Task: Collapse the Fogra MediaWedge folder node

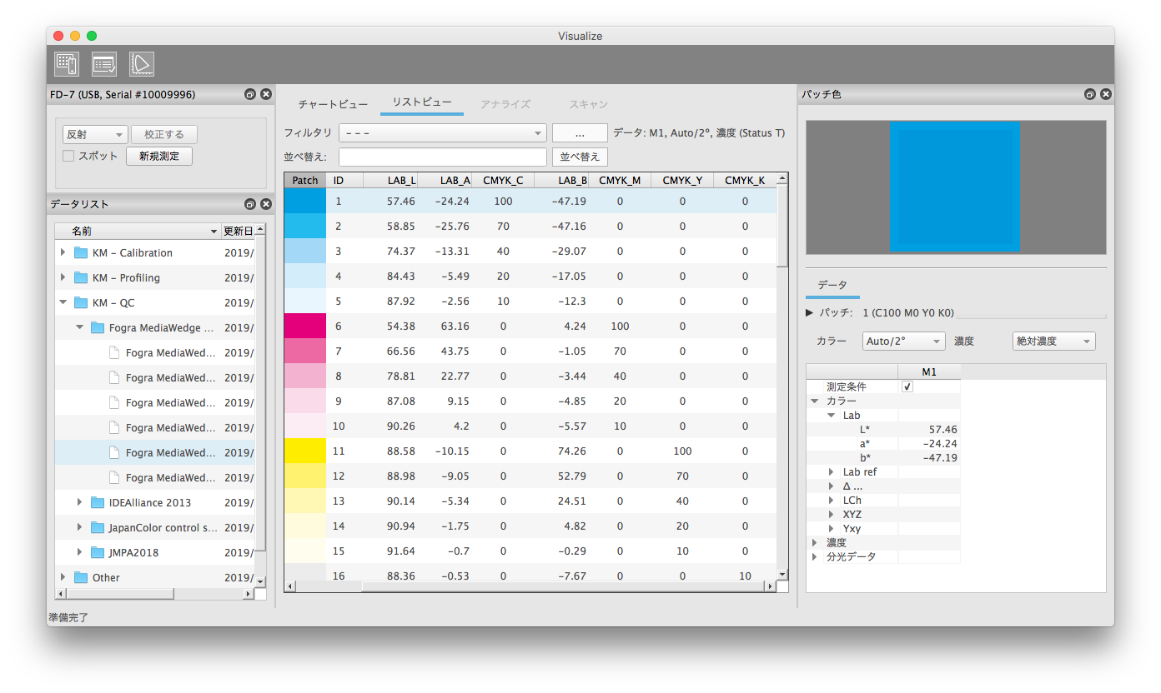Action: 80,328
